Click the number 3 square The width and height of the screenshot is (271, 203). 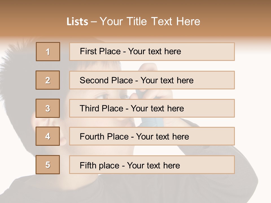point(48,108)
